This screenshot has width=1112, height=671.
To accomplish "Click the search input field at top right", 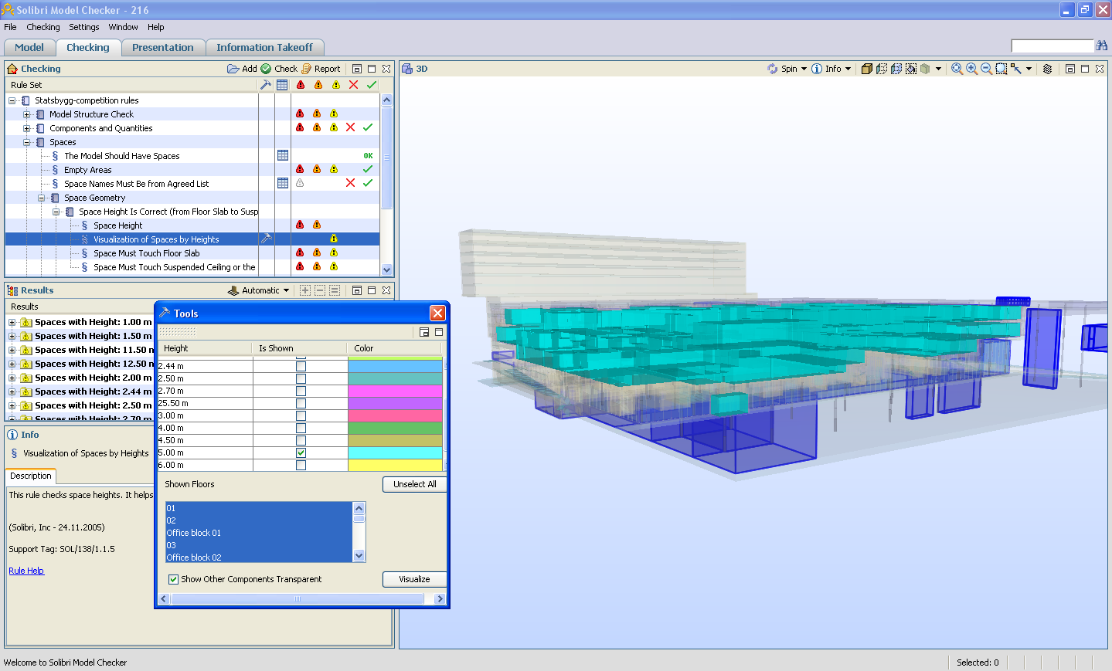I will (1052, 46).
